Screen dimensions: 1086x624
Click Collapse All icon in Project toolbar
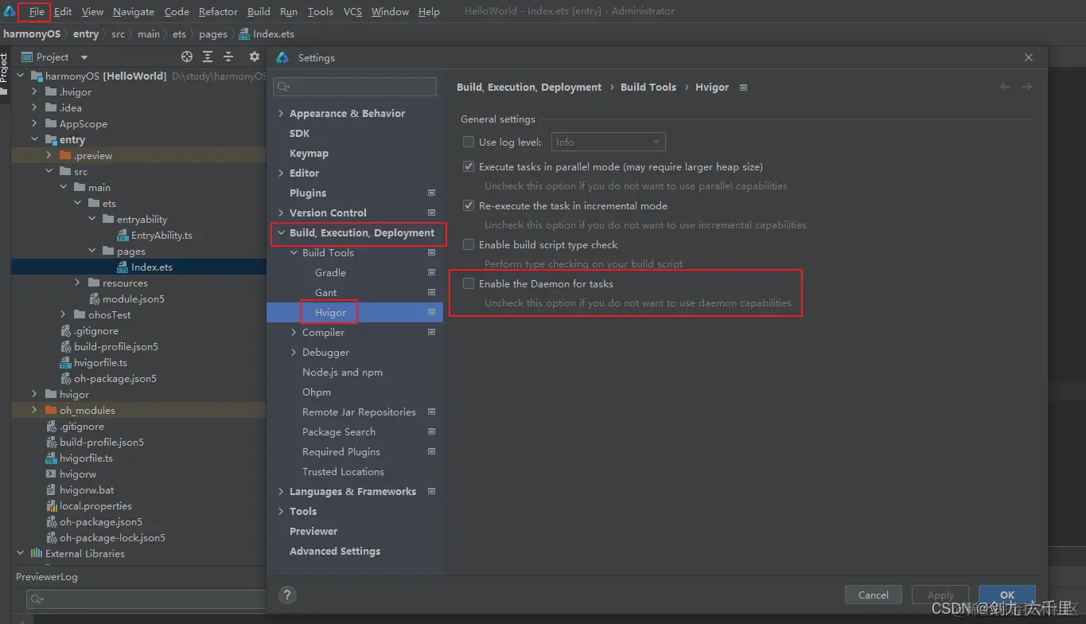click(x=228, y=57)
